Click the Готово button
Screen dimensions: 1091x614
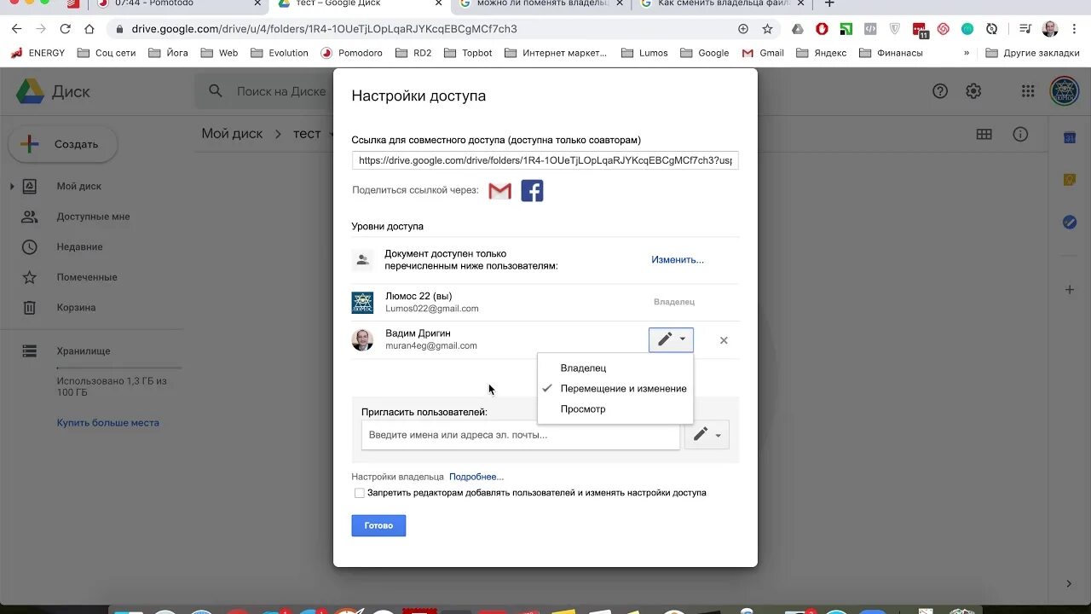click(x=378, y=525)
